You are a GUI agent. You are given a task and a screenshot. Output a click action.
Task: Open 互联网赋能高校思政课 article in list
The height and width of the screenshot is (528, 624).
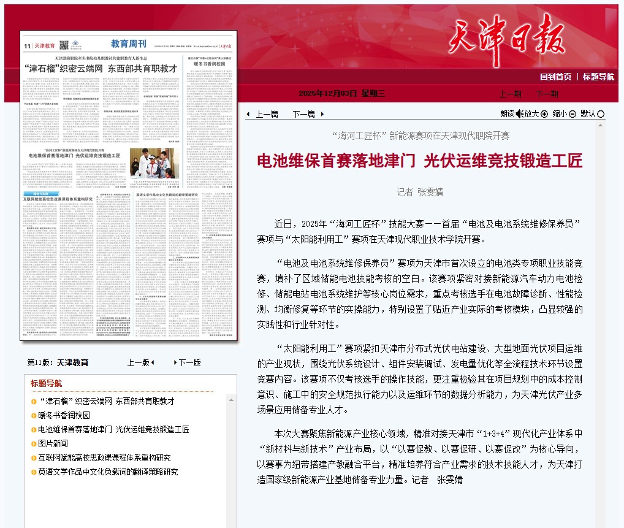pyautogui.click(x=104, y=457)
